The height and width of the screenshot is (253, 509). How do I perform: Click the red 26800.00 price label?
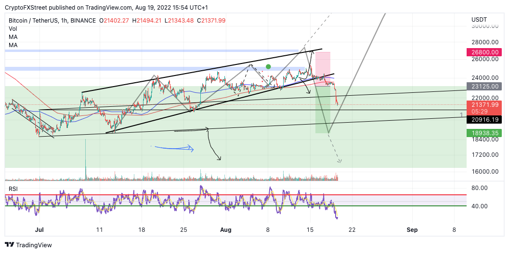483,52
